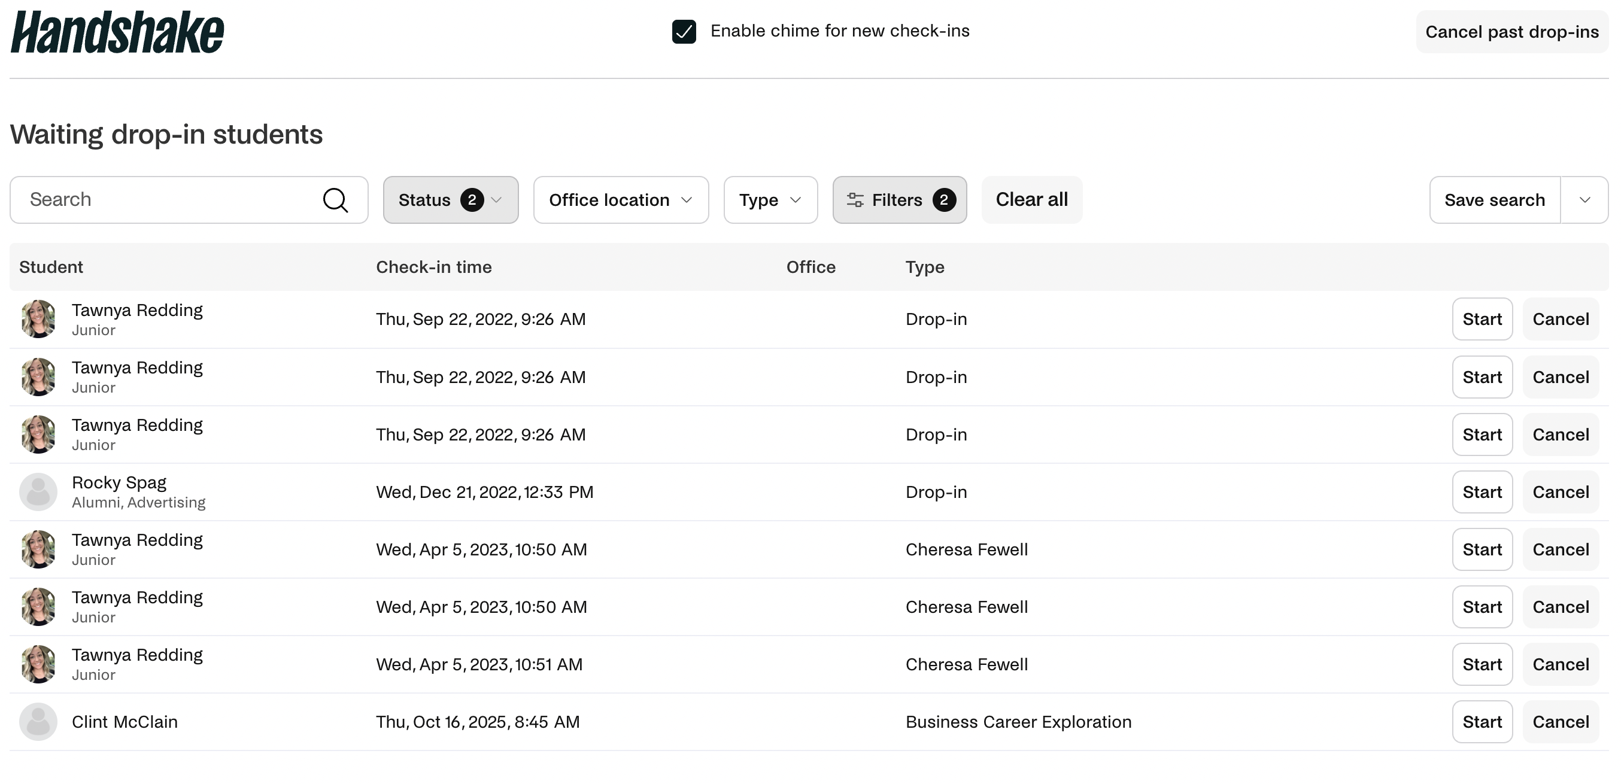Screen dimensions: 1621x784
Task: Select the Check-in time column header
Action: click(434, 267)
